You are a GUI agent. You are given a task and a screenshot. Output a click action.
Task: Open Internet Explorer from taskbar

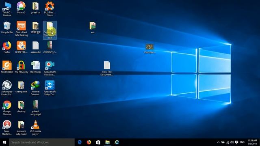click(117, 142)
